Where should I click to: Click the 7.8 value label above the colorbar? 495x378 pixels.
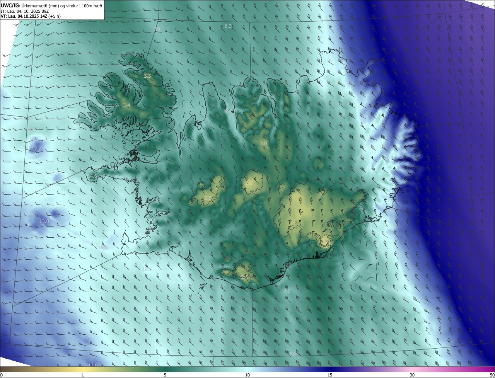click(x=292, y=354)
